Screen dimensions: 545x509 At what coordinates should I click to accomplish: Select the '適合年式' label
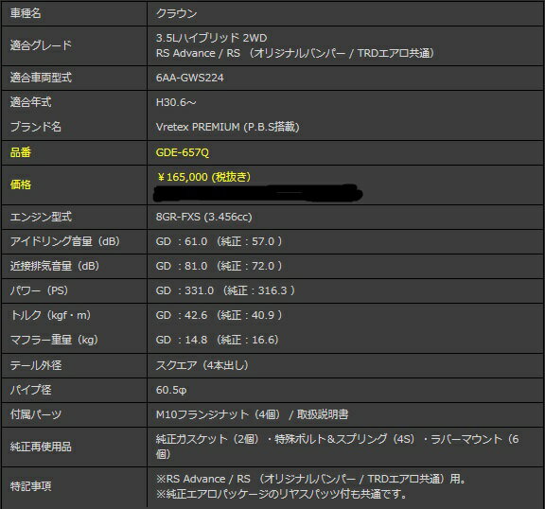pos(30,102)
